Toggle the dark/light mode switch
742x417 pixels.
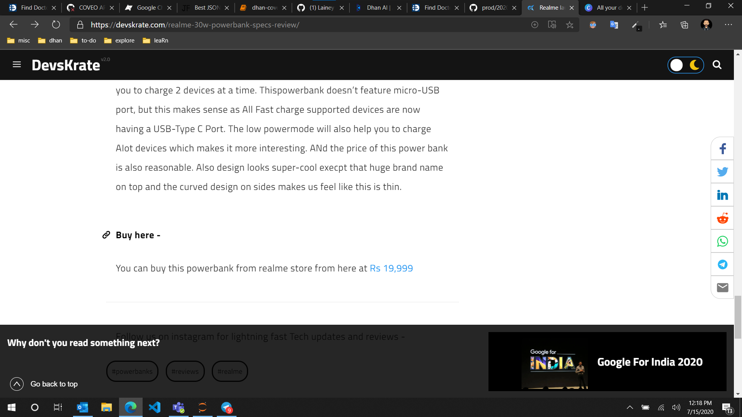pyautogui.click(x=686, y=65)
